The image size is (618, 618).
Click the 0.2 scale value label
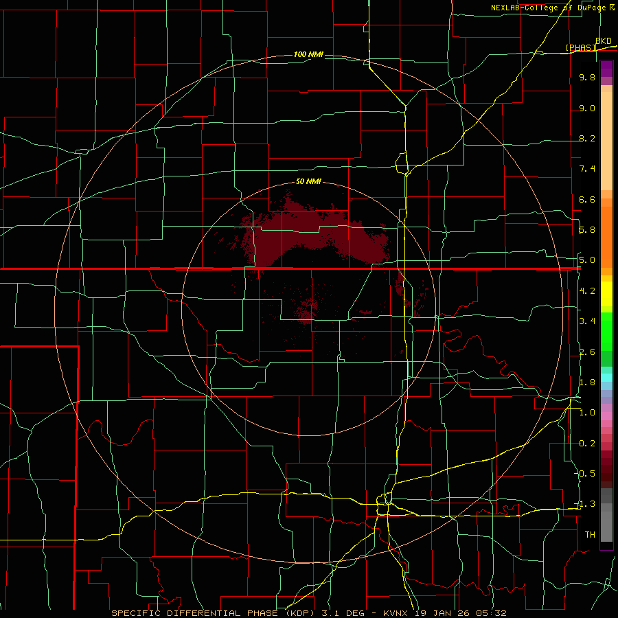pos(587,444)
